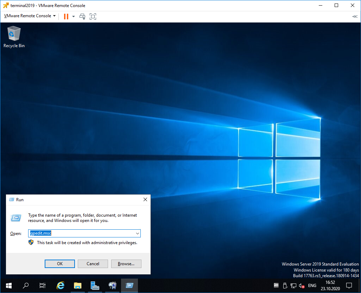Click the administrative privileges shield icon
361x293 pixels.
coord(31,242)
